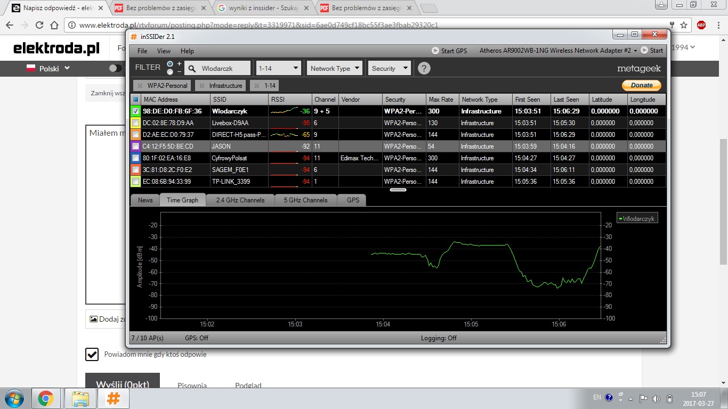The height and width of the screenshot is (409, 728).
Task: Open Windows Explorer from the taskbar
Action: [80, 398]
